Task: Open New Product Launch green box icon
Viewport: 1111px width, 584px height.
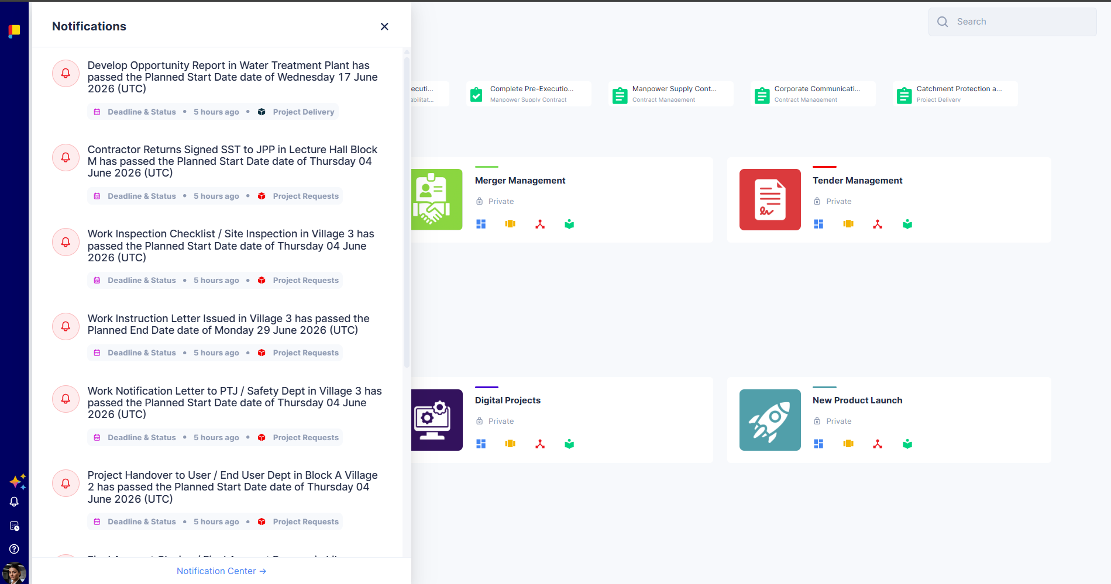Action: click(907, 444)
